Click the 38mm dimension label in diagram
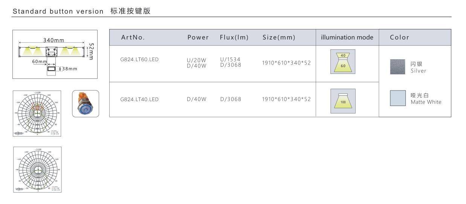The width and height of the screenshot is (466, 204). (68, 69)
